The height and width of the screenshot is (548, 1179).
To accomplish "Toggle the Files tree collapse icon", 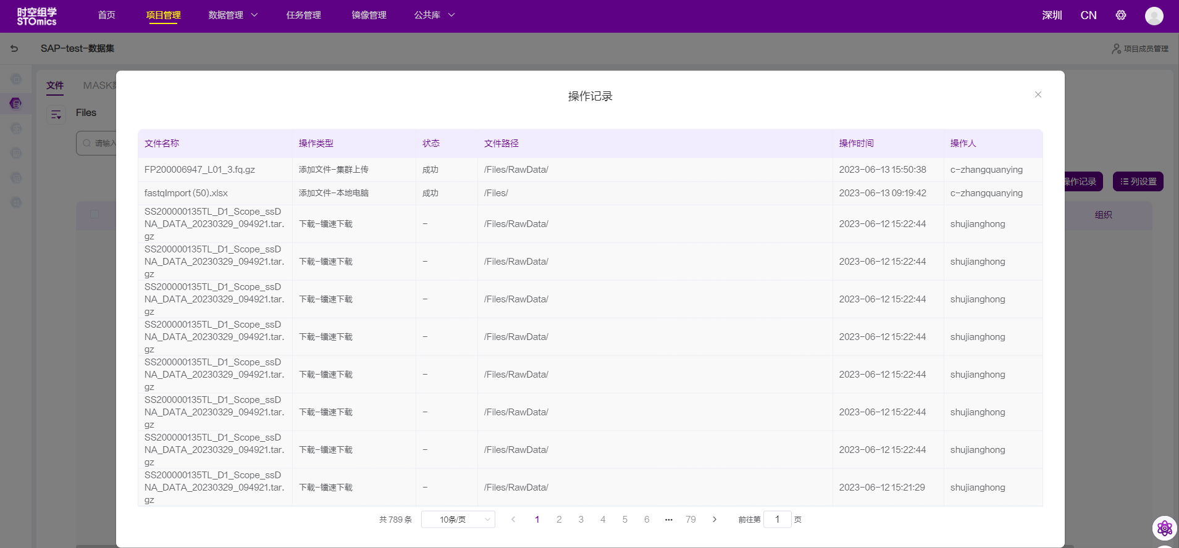I will pyautogui.click(x=56, y=114).
